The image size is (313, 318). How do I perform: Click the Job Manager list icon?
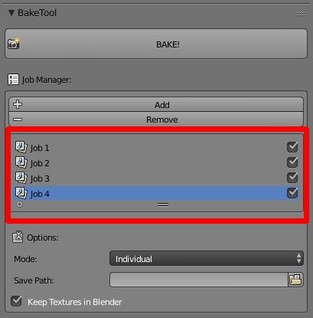(x=13, y=80)
